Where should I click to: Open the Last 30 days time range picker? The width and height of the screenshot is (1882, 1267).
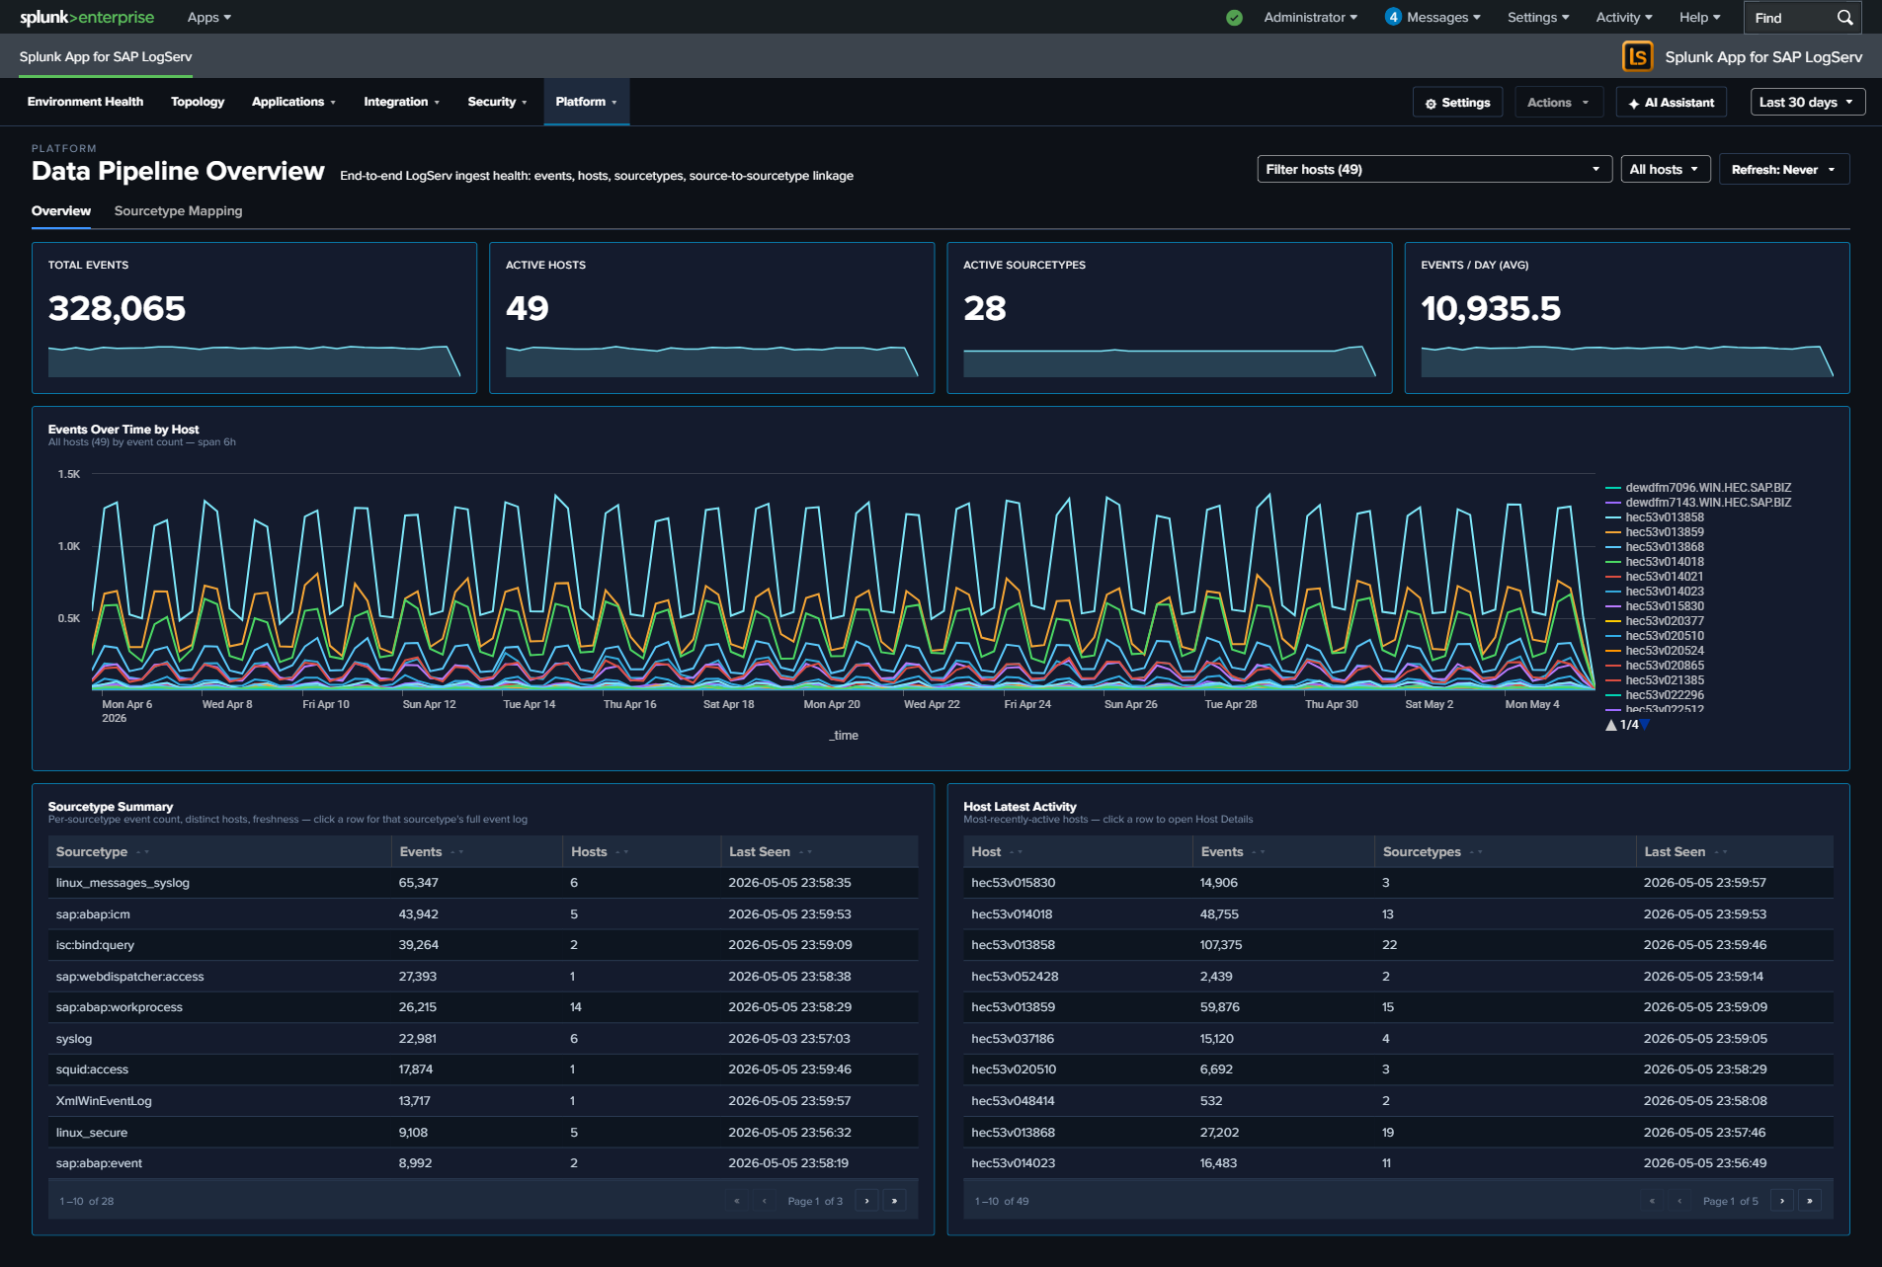(1807, 102)
